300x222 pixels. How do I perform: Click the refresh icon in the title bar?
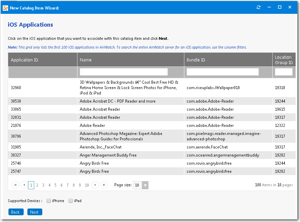click(x=258, y=7)
